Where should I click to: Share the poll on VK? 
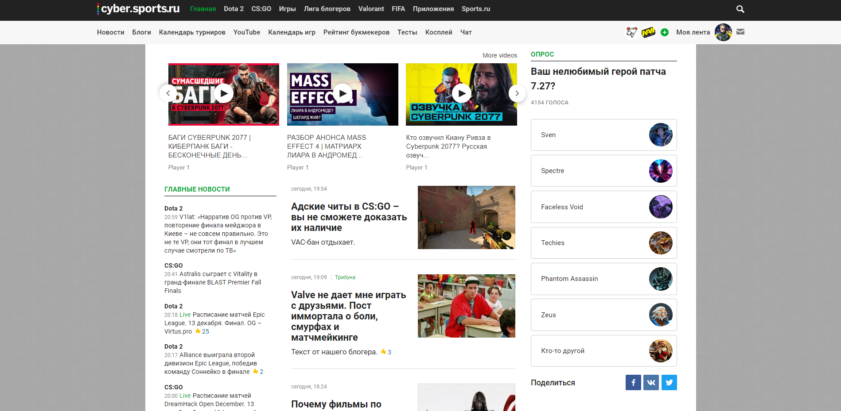pos(651,383)
